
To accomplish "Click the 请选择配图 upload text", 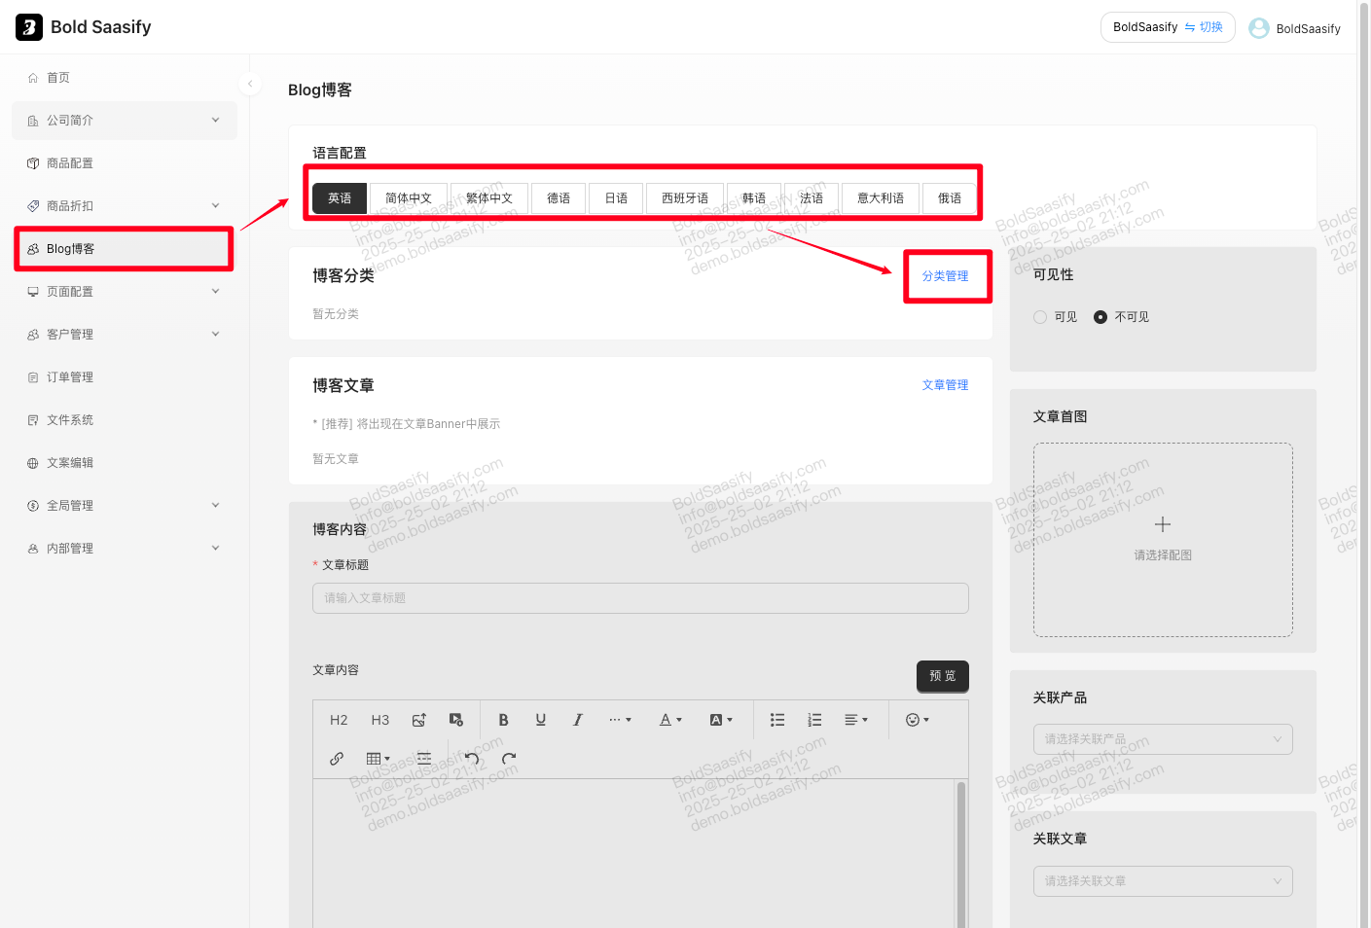I will point(1163,555).
